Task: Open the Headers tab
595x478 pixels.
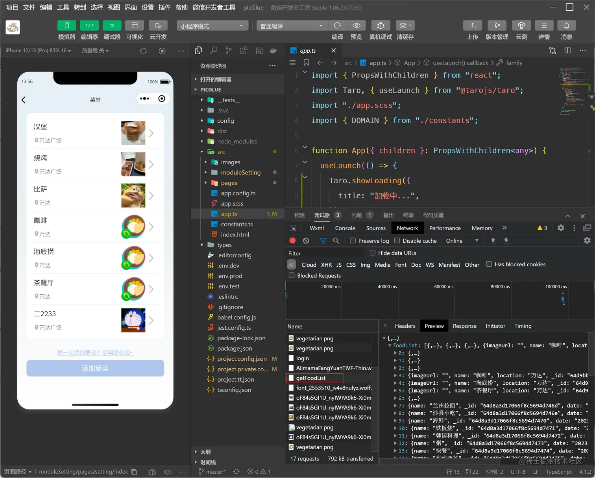Action: tap(405, 326)
